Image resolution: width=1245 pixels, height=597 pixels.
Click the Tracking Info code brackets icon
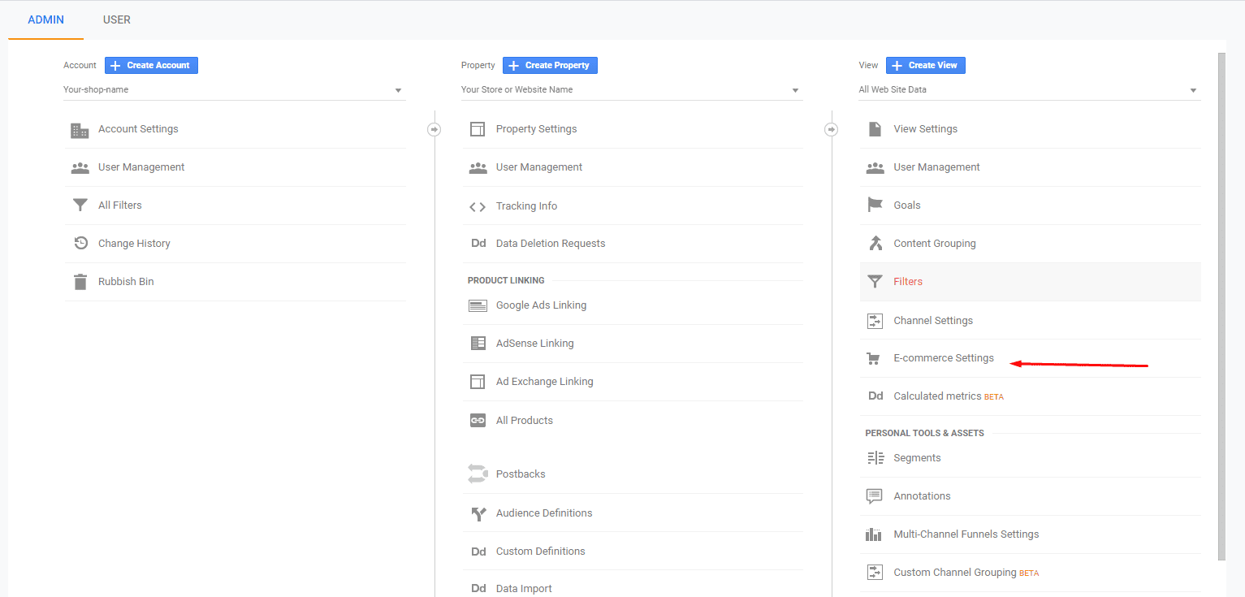click(478, 206)
